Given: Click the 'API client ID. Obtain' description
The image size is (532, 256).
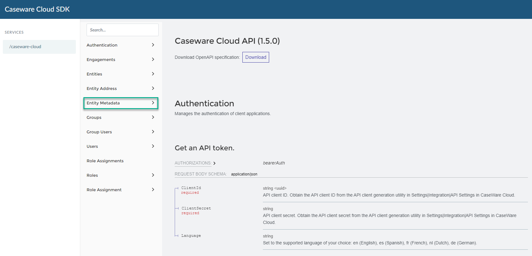Looking at the screenshot, I should click(x=389, y=195).
